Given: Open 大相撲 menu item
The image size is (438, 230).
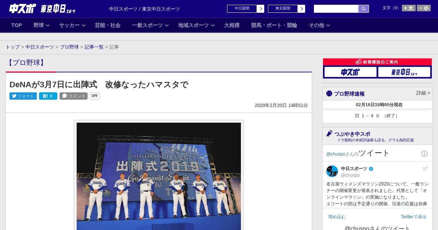Looking at the screenshot, I should pos(232,25).
